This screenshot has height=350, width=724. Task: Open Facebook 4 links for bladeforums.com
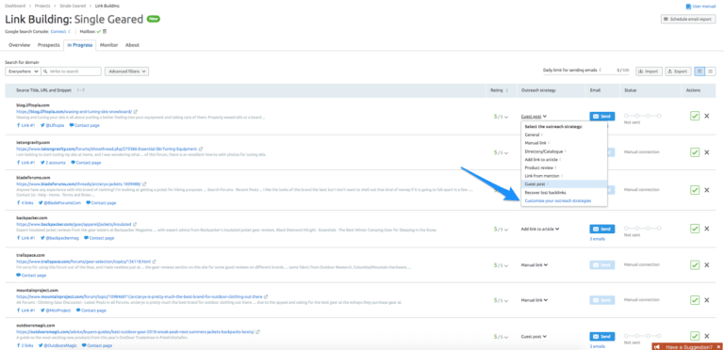(25, 202)
